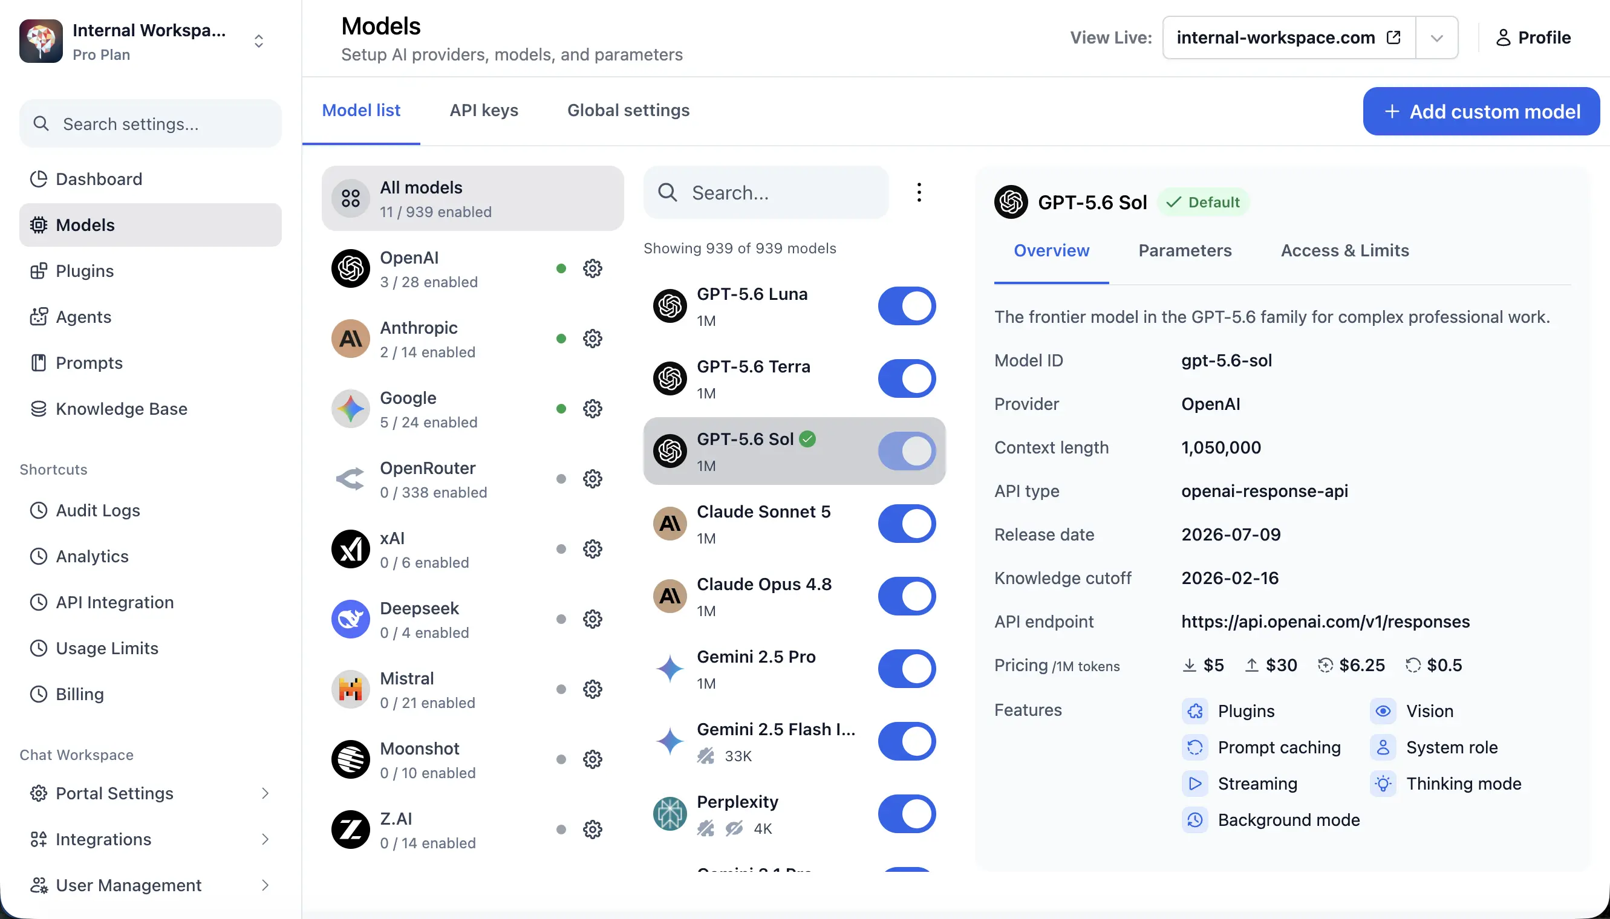1610x919 pixels.
Task: Click the Plugins feature icon
Action: click(x=1194, y=712)
